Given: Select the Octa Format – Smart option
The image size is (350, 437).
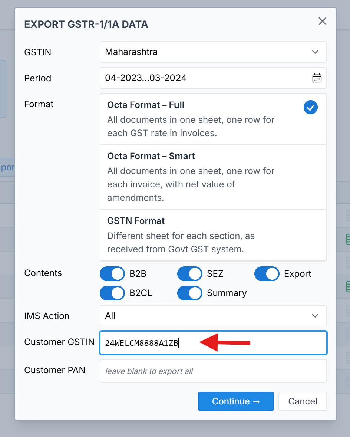Looking at the screenshot, I should 213,177.
